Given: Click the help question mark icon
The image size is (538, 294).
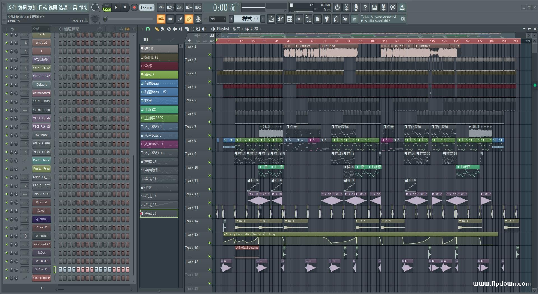Looking at the screenshot, I should (x=365, y=8).
